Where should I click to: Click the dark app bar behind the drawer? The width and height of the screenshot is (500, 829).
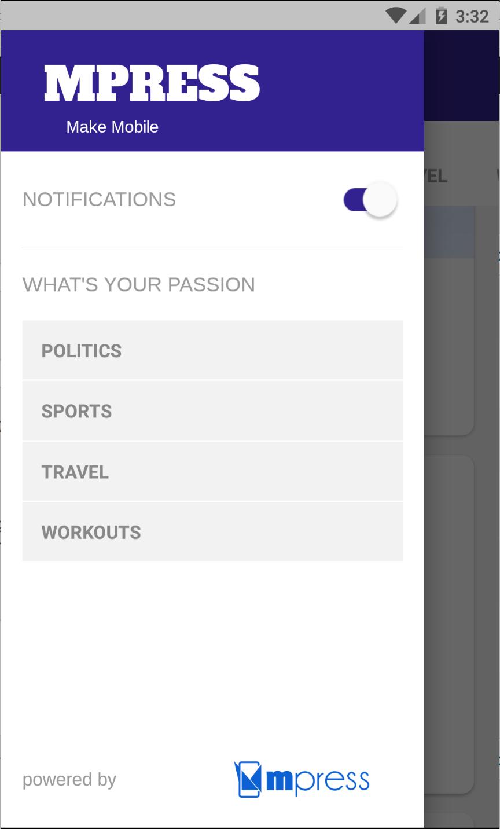pyautogui.click(x=462, y=75)
